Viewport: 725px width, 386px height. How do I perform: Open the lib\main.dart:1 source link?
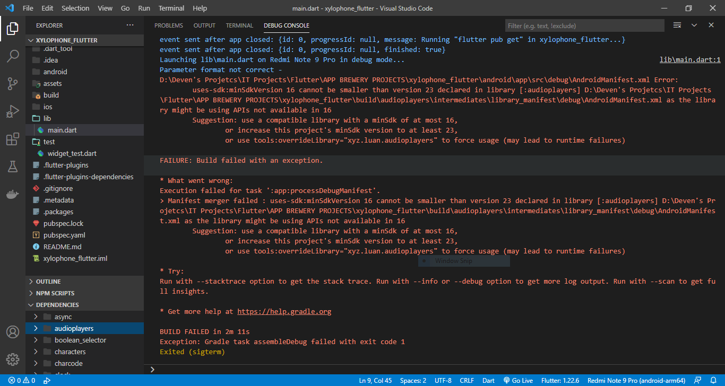click(x=690, y=60)
